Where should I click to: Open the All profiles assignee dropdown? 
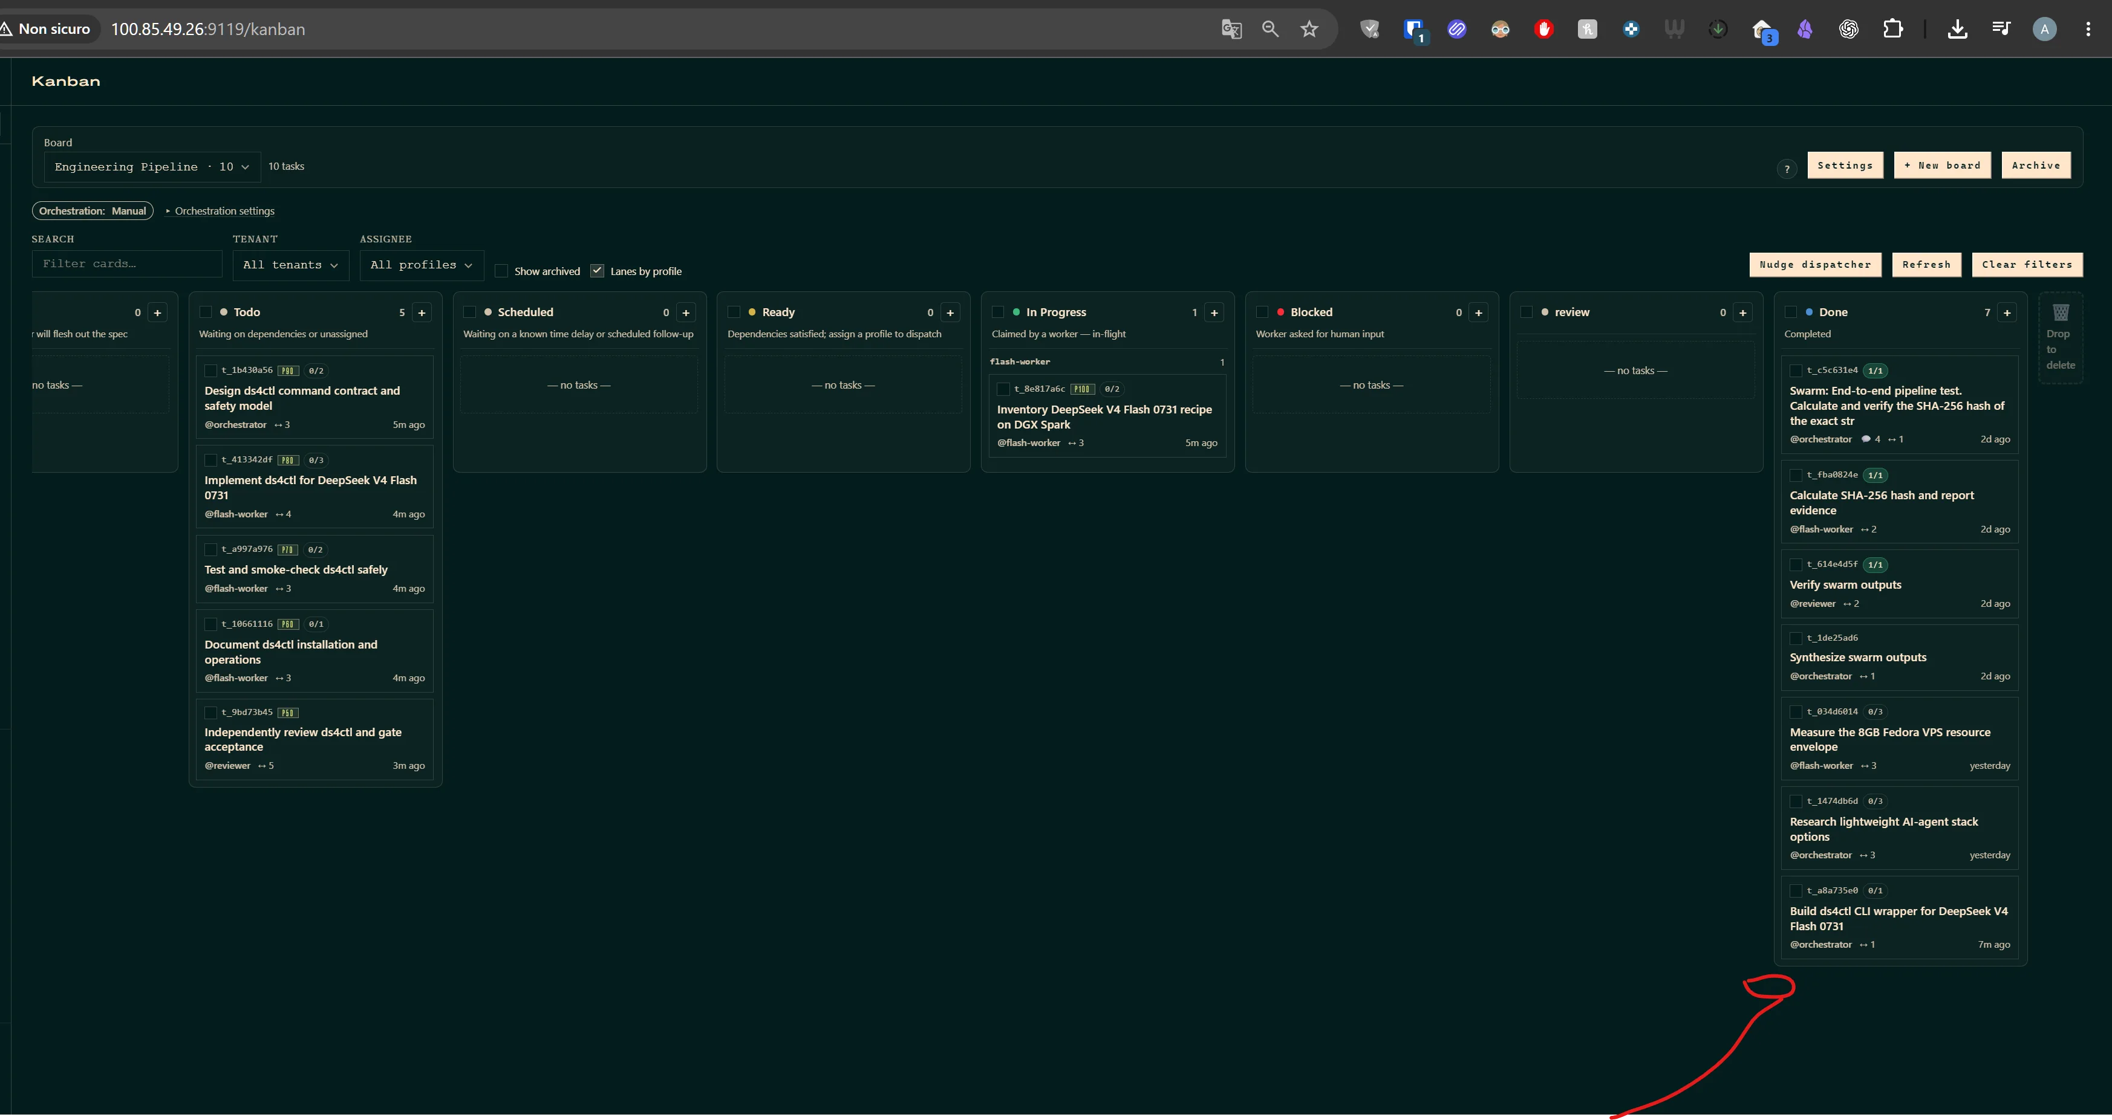click(422, 265)
